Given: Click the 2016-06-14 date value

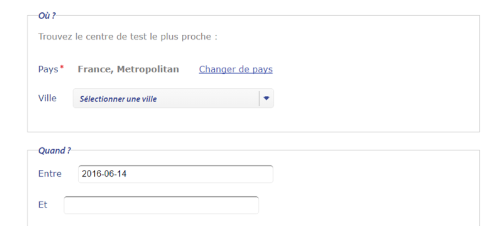Looking at the screenshot, I should coord(104,174).
